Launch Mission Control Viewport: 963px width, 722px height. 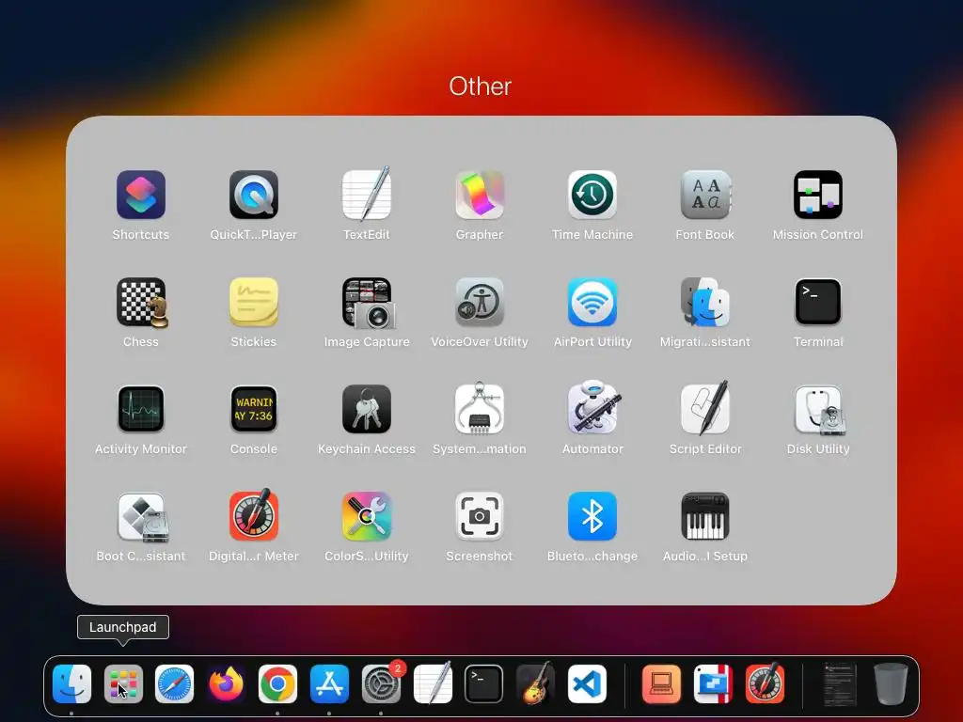[818, 196]
